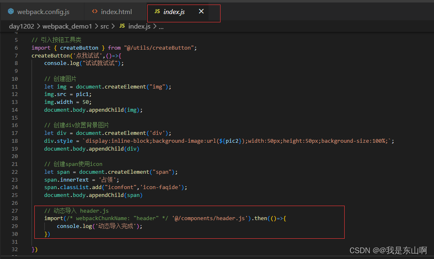Click the comment // 动态导入 header.js

pos(77,211)
